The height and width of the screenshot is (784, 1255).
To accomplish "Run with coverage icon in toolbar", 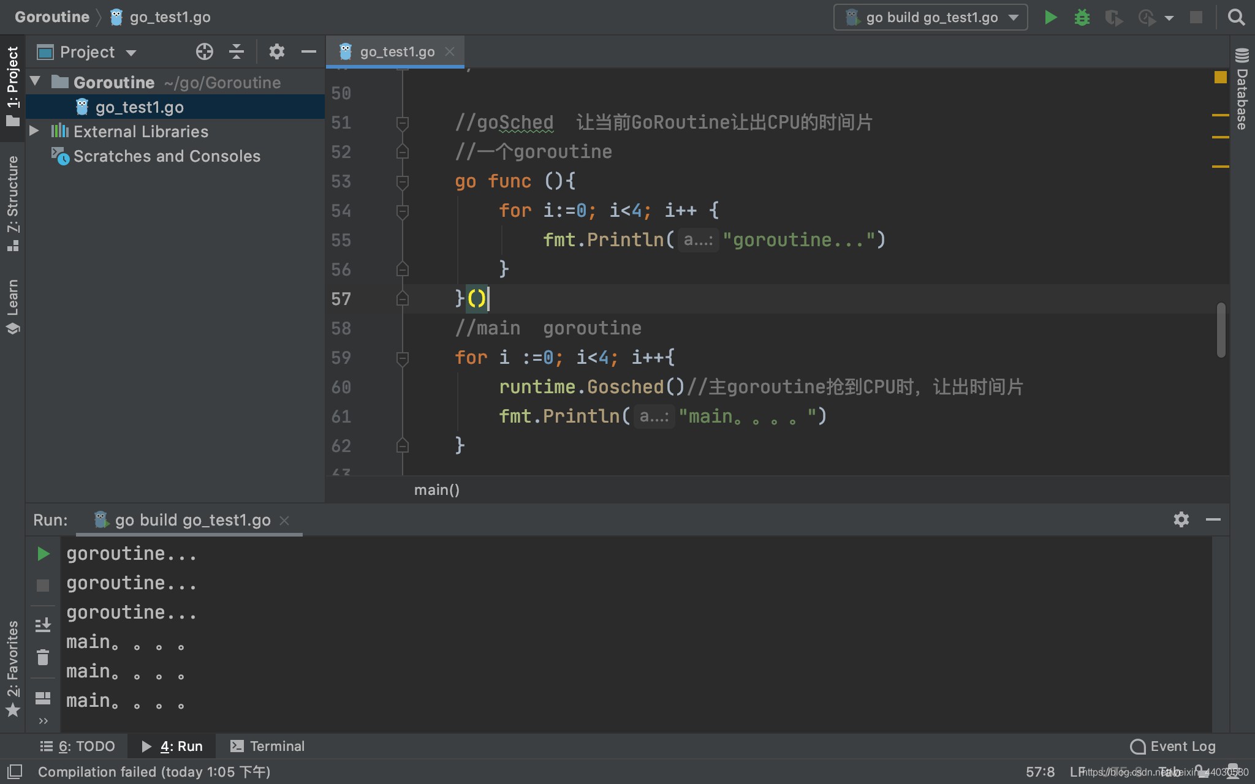I will pyautogui.click(x=1113, y=18).
